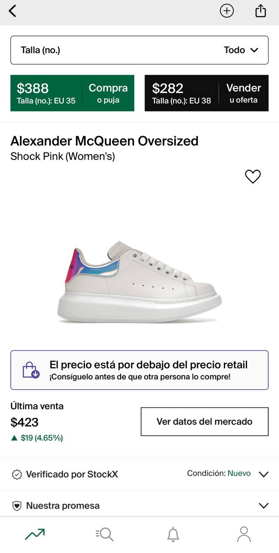279x553 pixels.
Task: Open the trending chart tab icon
Action: tap(35, 534)
